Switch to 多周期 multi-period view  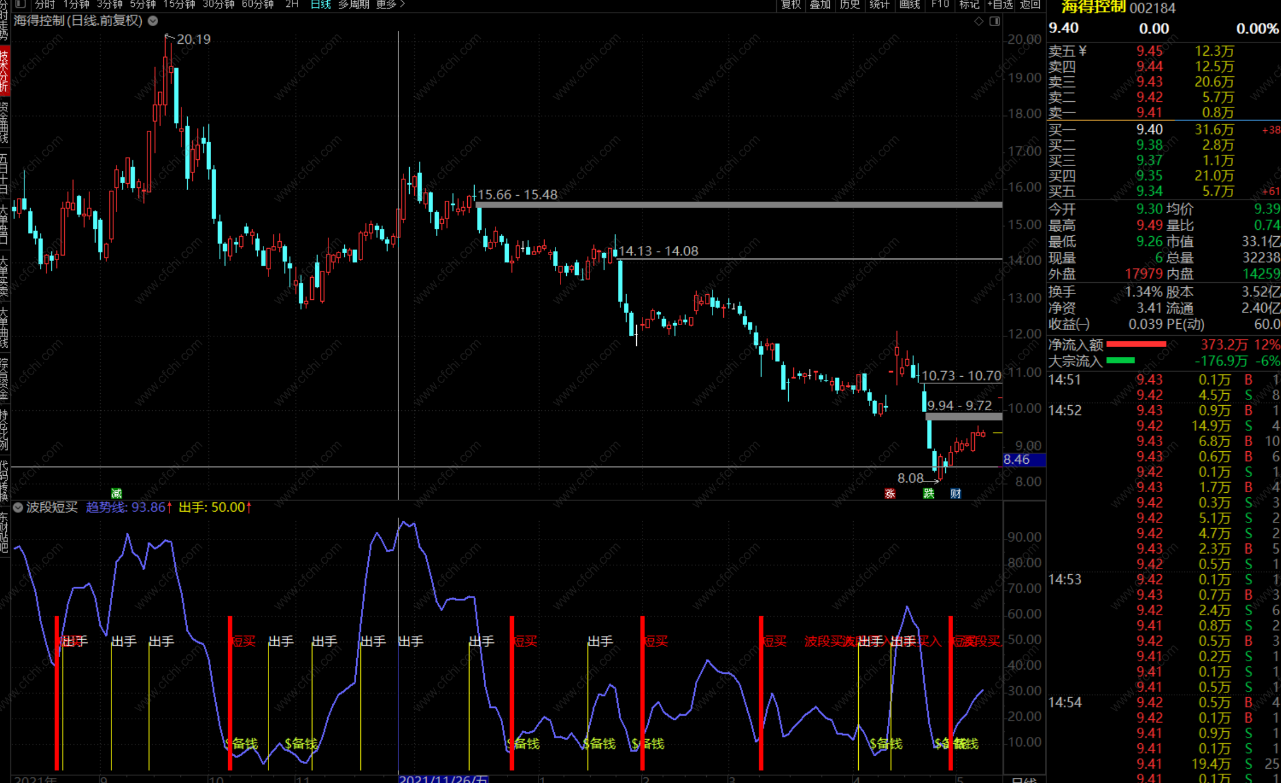(x=353, y=4)
